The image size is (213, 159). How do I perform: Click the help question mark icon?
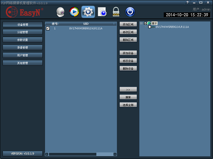click(x=187, y=2)
